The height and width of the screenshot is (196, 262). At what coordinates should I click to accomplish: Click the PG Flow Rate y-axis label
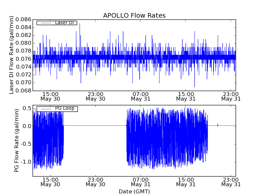point(16,140)
